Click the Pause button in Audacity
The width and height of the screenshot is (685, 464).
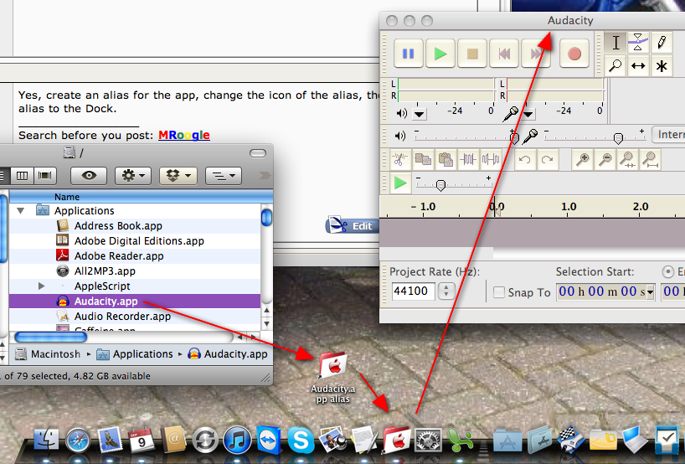click(x=408, y=54)
